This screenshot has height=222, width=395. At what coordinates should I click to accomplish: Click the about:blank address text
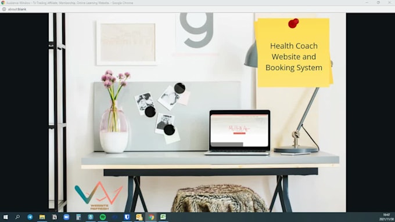(17, 9)
